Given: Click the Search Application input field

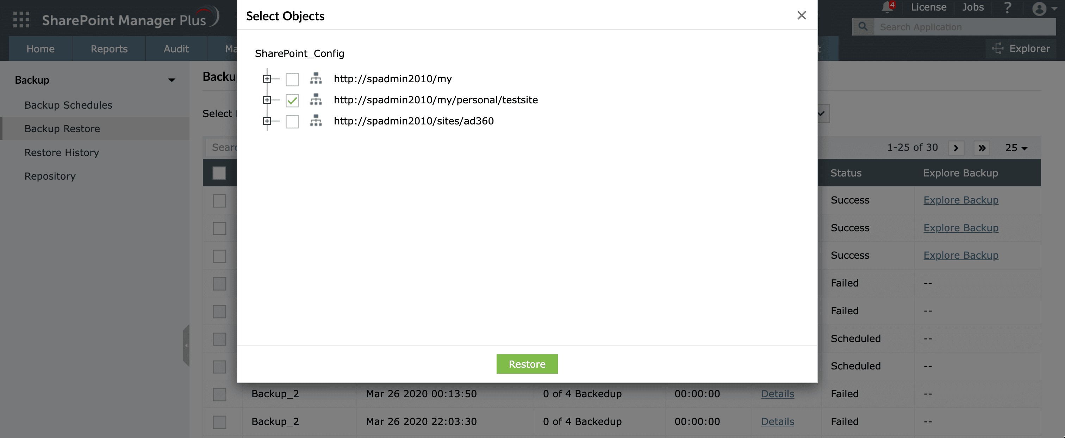Looking at the screenshot, I should coord(951,26).
